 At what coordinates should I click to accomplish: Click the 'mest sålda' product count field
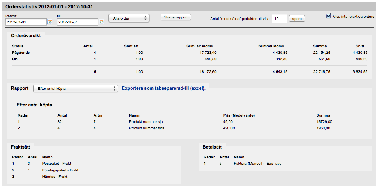tap(280, 18)
